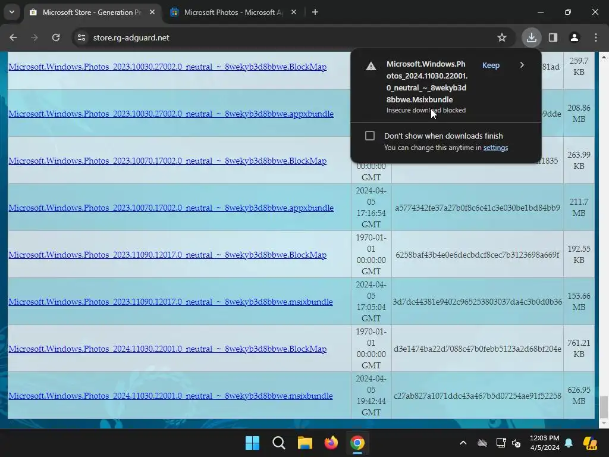Click the 153.66 MB size cell
Viewport: 609px width, 457px height.
point(579,302)
